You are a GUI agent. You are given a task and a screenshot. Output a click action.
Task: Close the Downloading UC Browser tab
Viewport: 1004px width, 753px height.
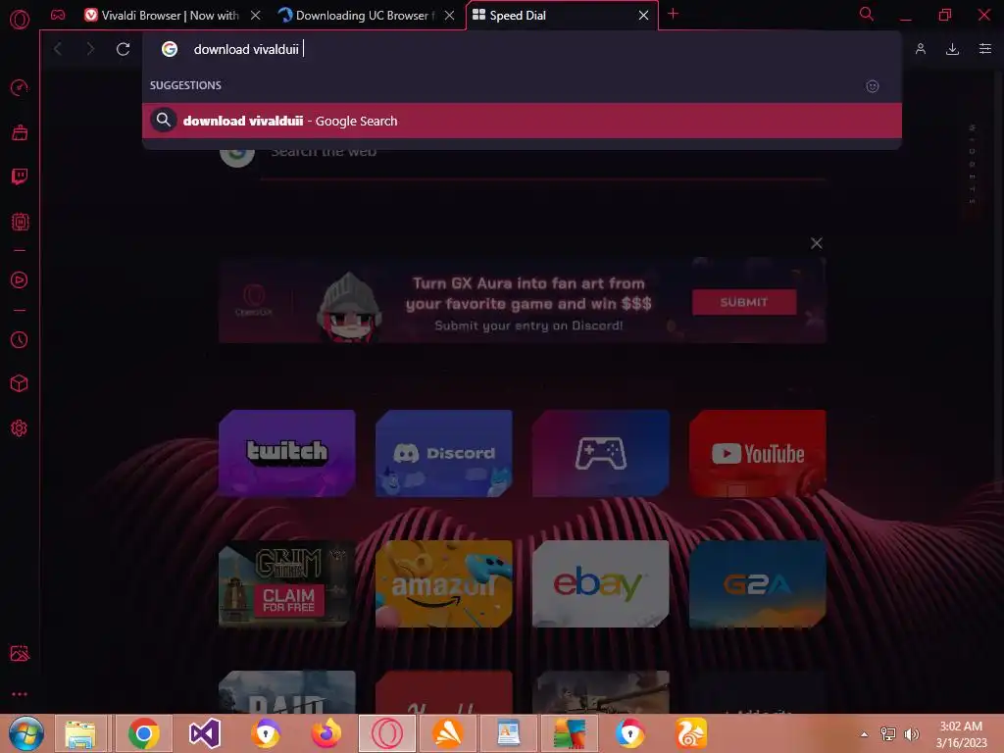coord(449,16)
